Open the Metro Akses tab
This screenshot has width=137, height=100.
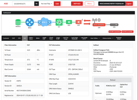[x=31, y=38]
